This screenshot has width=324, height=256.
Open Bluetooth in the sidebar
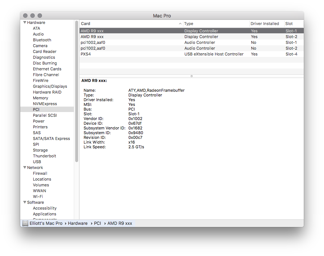click(x=42, y=40)
